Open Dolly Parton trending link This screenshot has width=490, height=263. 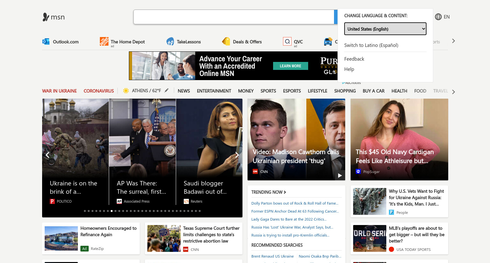click(x=295, y=203)
